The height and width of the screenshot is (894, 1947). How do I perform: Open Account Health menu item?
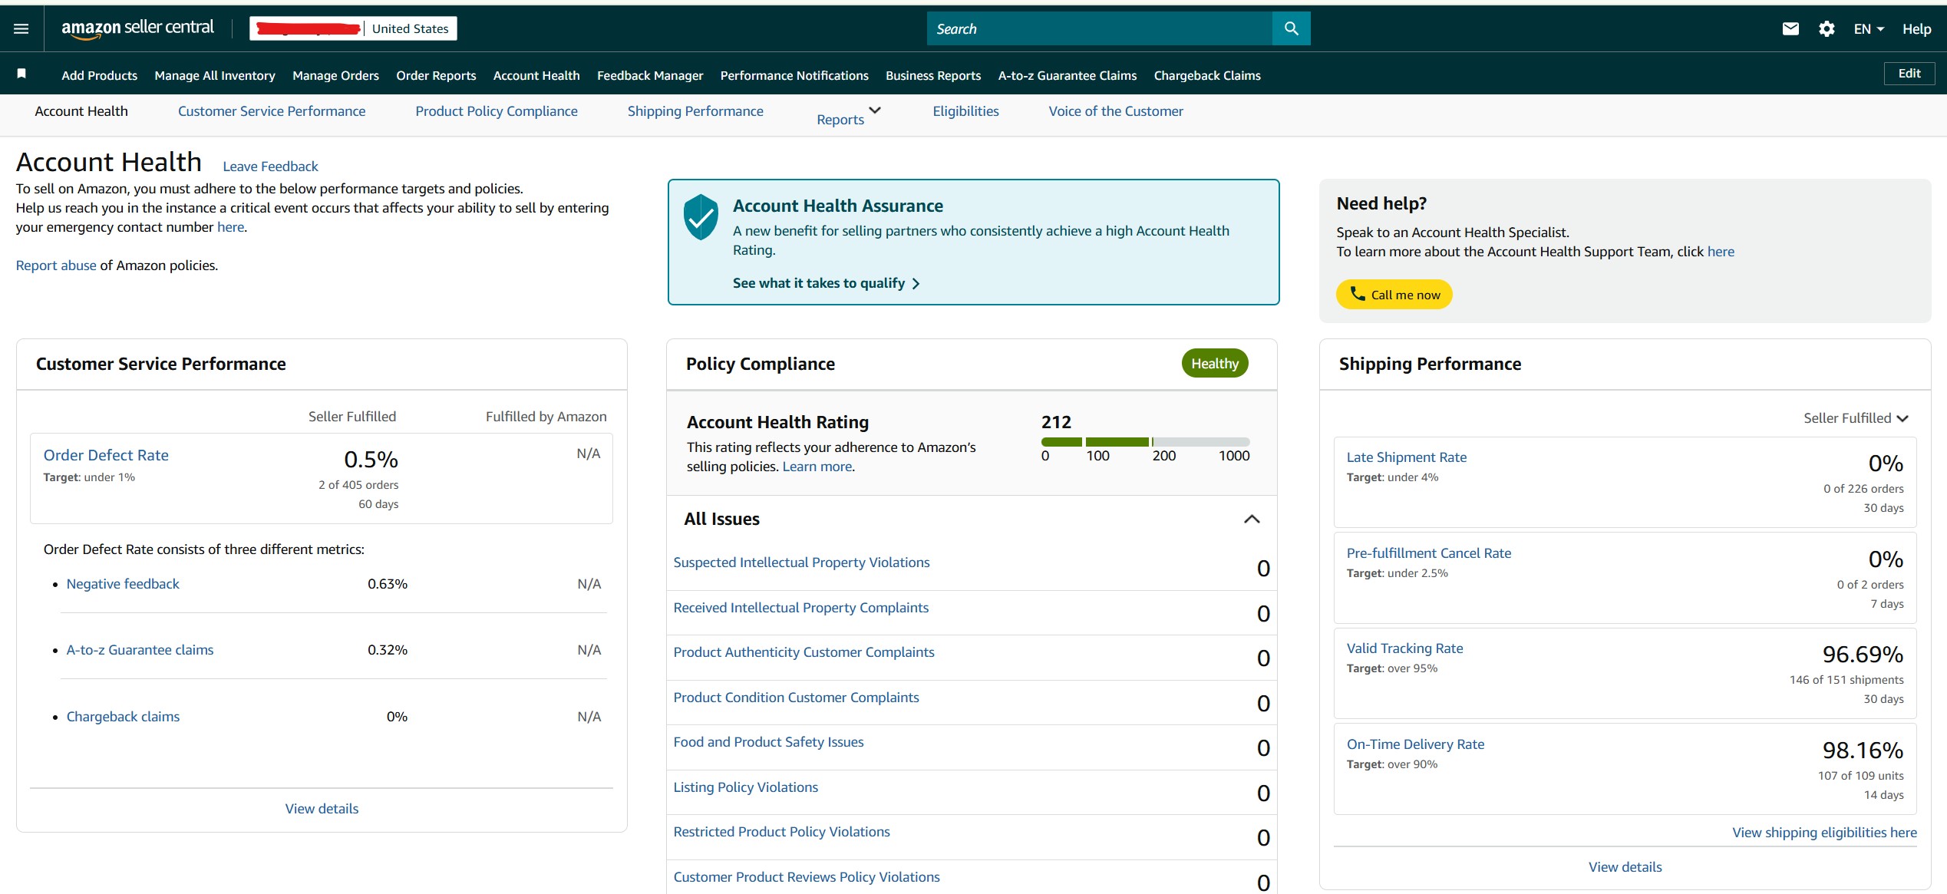pyautogui.click(x=536, y=75)
